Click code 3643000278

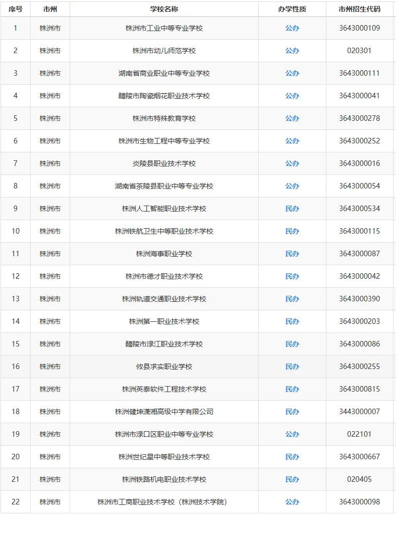point(359,118)
